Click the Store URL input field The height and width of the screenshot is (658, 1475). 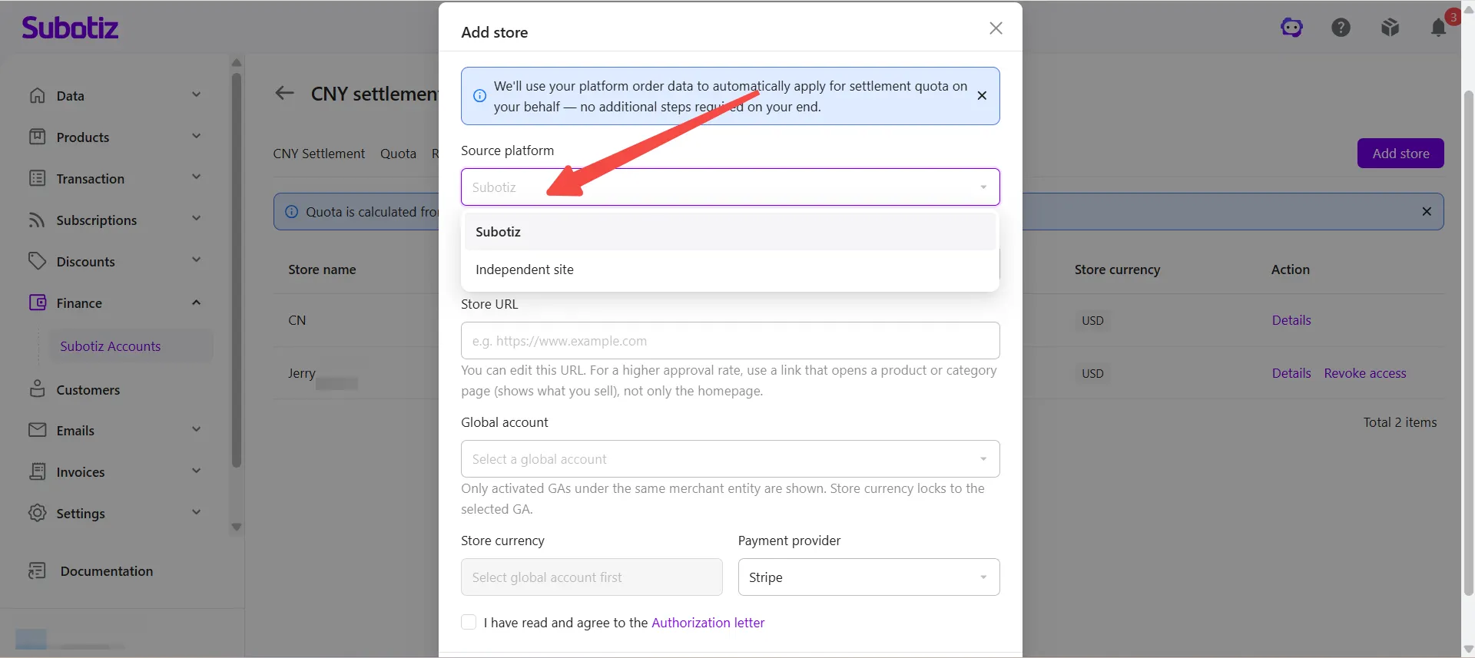730,341
